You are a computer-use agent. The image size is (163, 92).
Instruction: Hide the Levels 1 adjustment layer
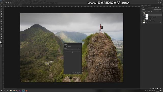pos(142,19)
